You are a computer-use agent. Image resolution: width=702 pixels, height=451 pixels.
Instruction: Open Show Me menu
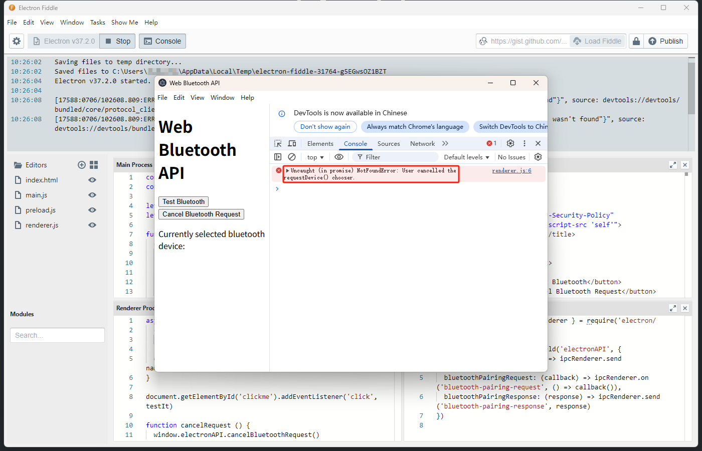point(124,22)
